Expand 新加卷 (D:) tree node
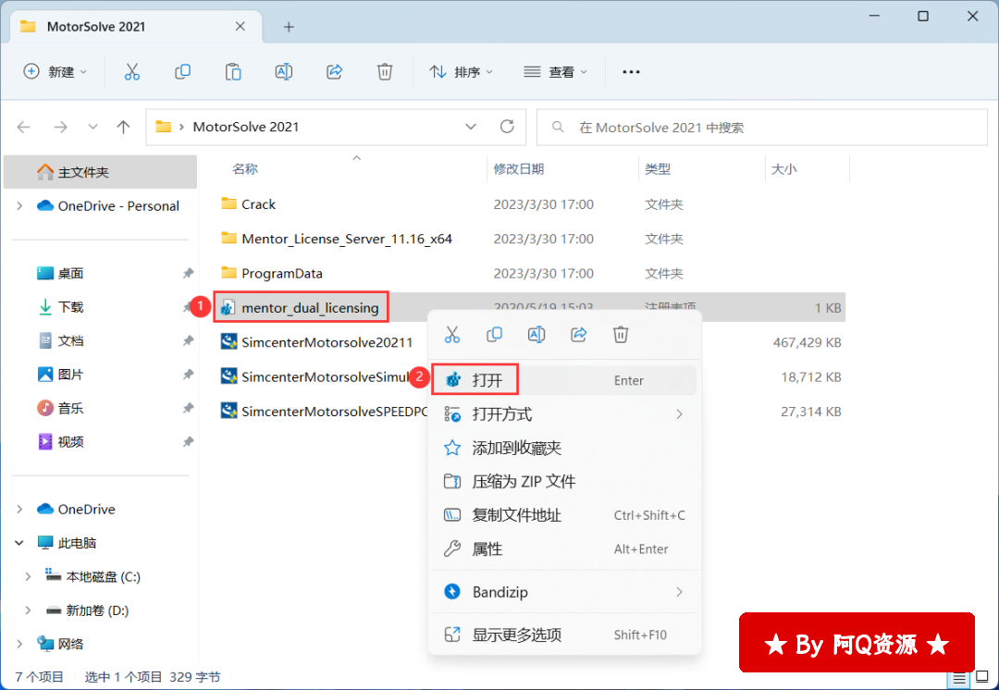This screenshot has width=999, height=690. (28, 610)
